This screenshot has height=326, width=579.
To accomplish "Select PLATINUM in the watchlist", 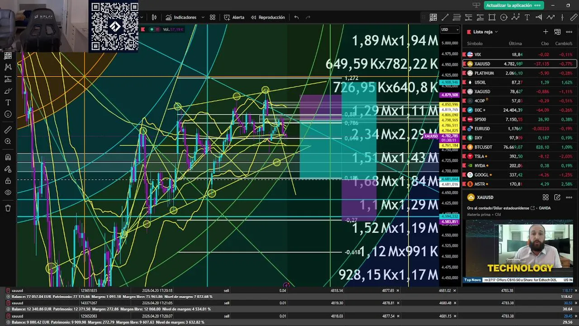I will pos(520,73).
